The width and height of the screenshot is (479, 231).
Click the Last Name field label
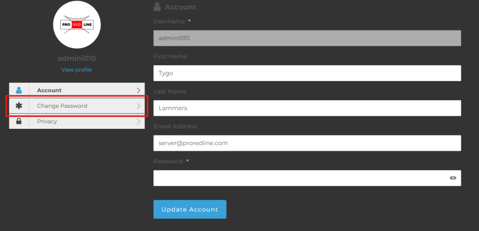(170, 91)
